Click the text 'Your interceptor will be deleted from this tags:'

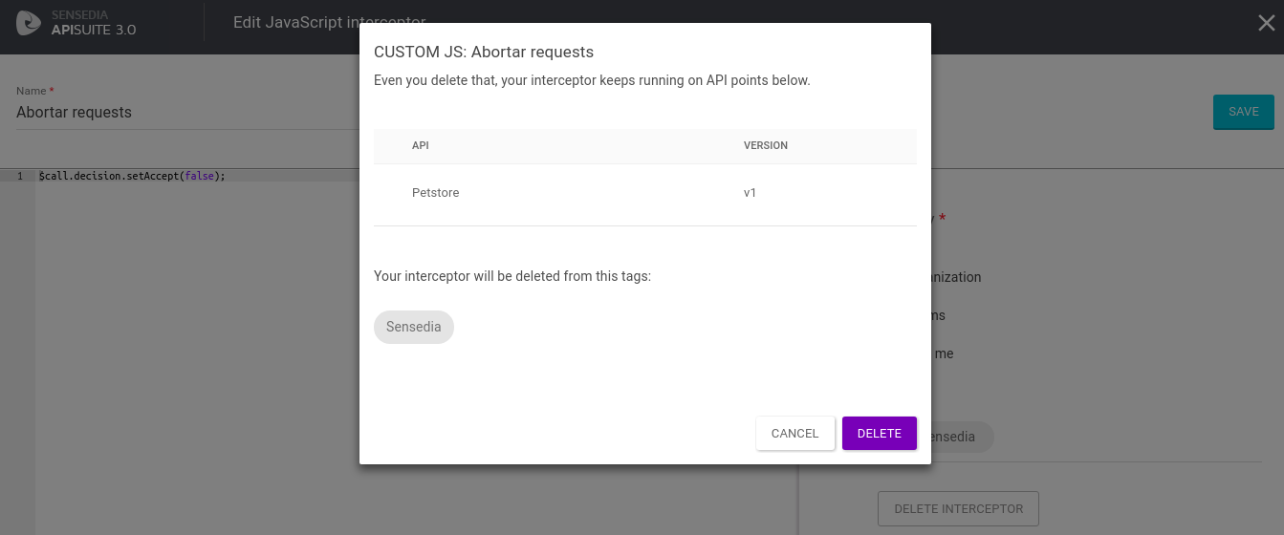coord(512,276)
